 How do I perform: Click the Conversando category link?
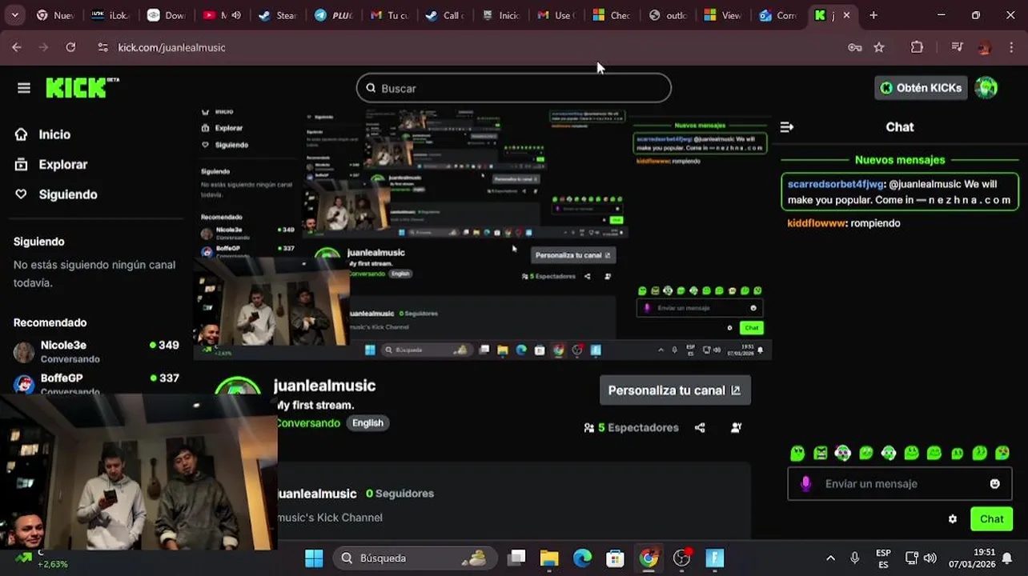[x=308, y=422]
